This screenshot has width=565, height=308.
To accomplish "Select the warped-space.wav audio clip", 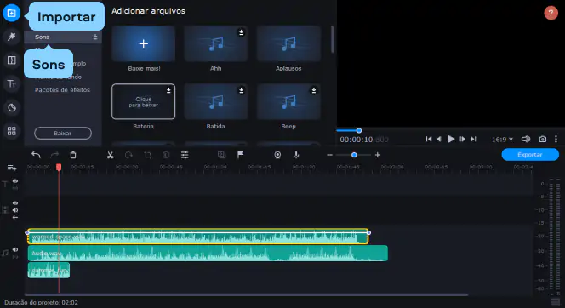I will coord(197,237).
